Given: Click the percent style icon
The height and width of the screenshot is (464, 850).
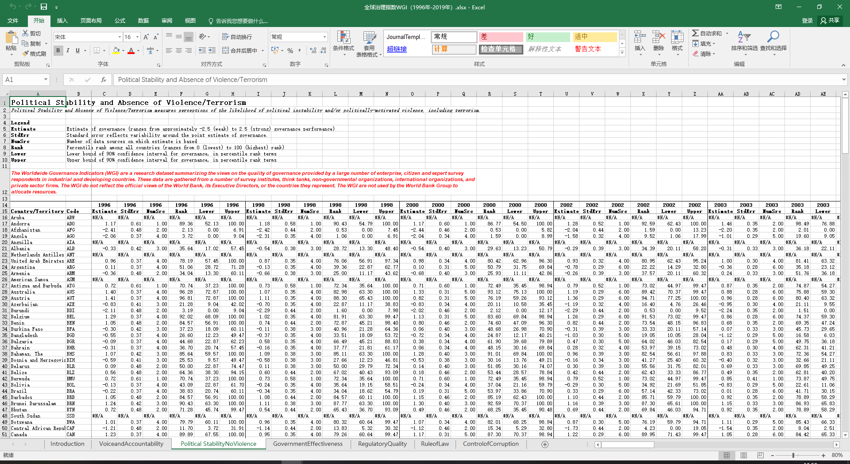Looking at the screenshot, I should tap(290, 51).
